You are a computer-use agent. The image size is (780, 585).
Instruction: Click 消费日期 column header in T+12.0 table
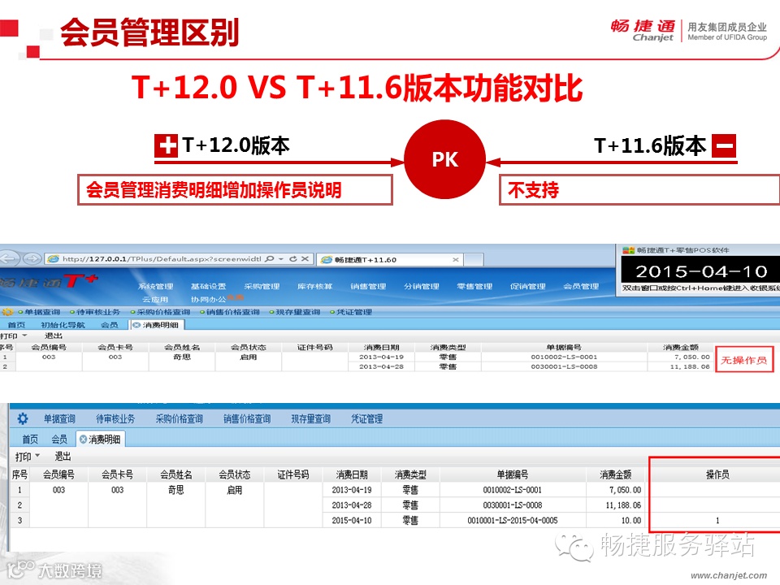point(352,474)
